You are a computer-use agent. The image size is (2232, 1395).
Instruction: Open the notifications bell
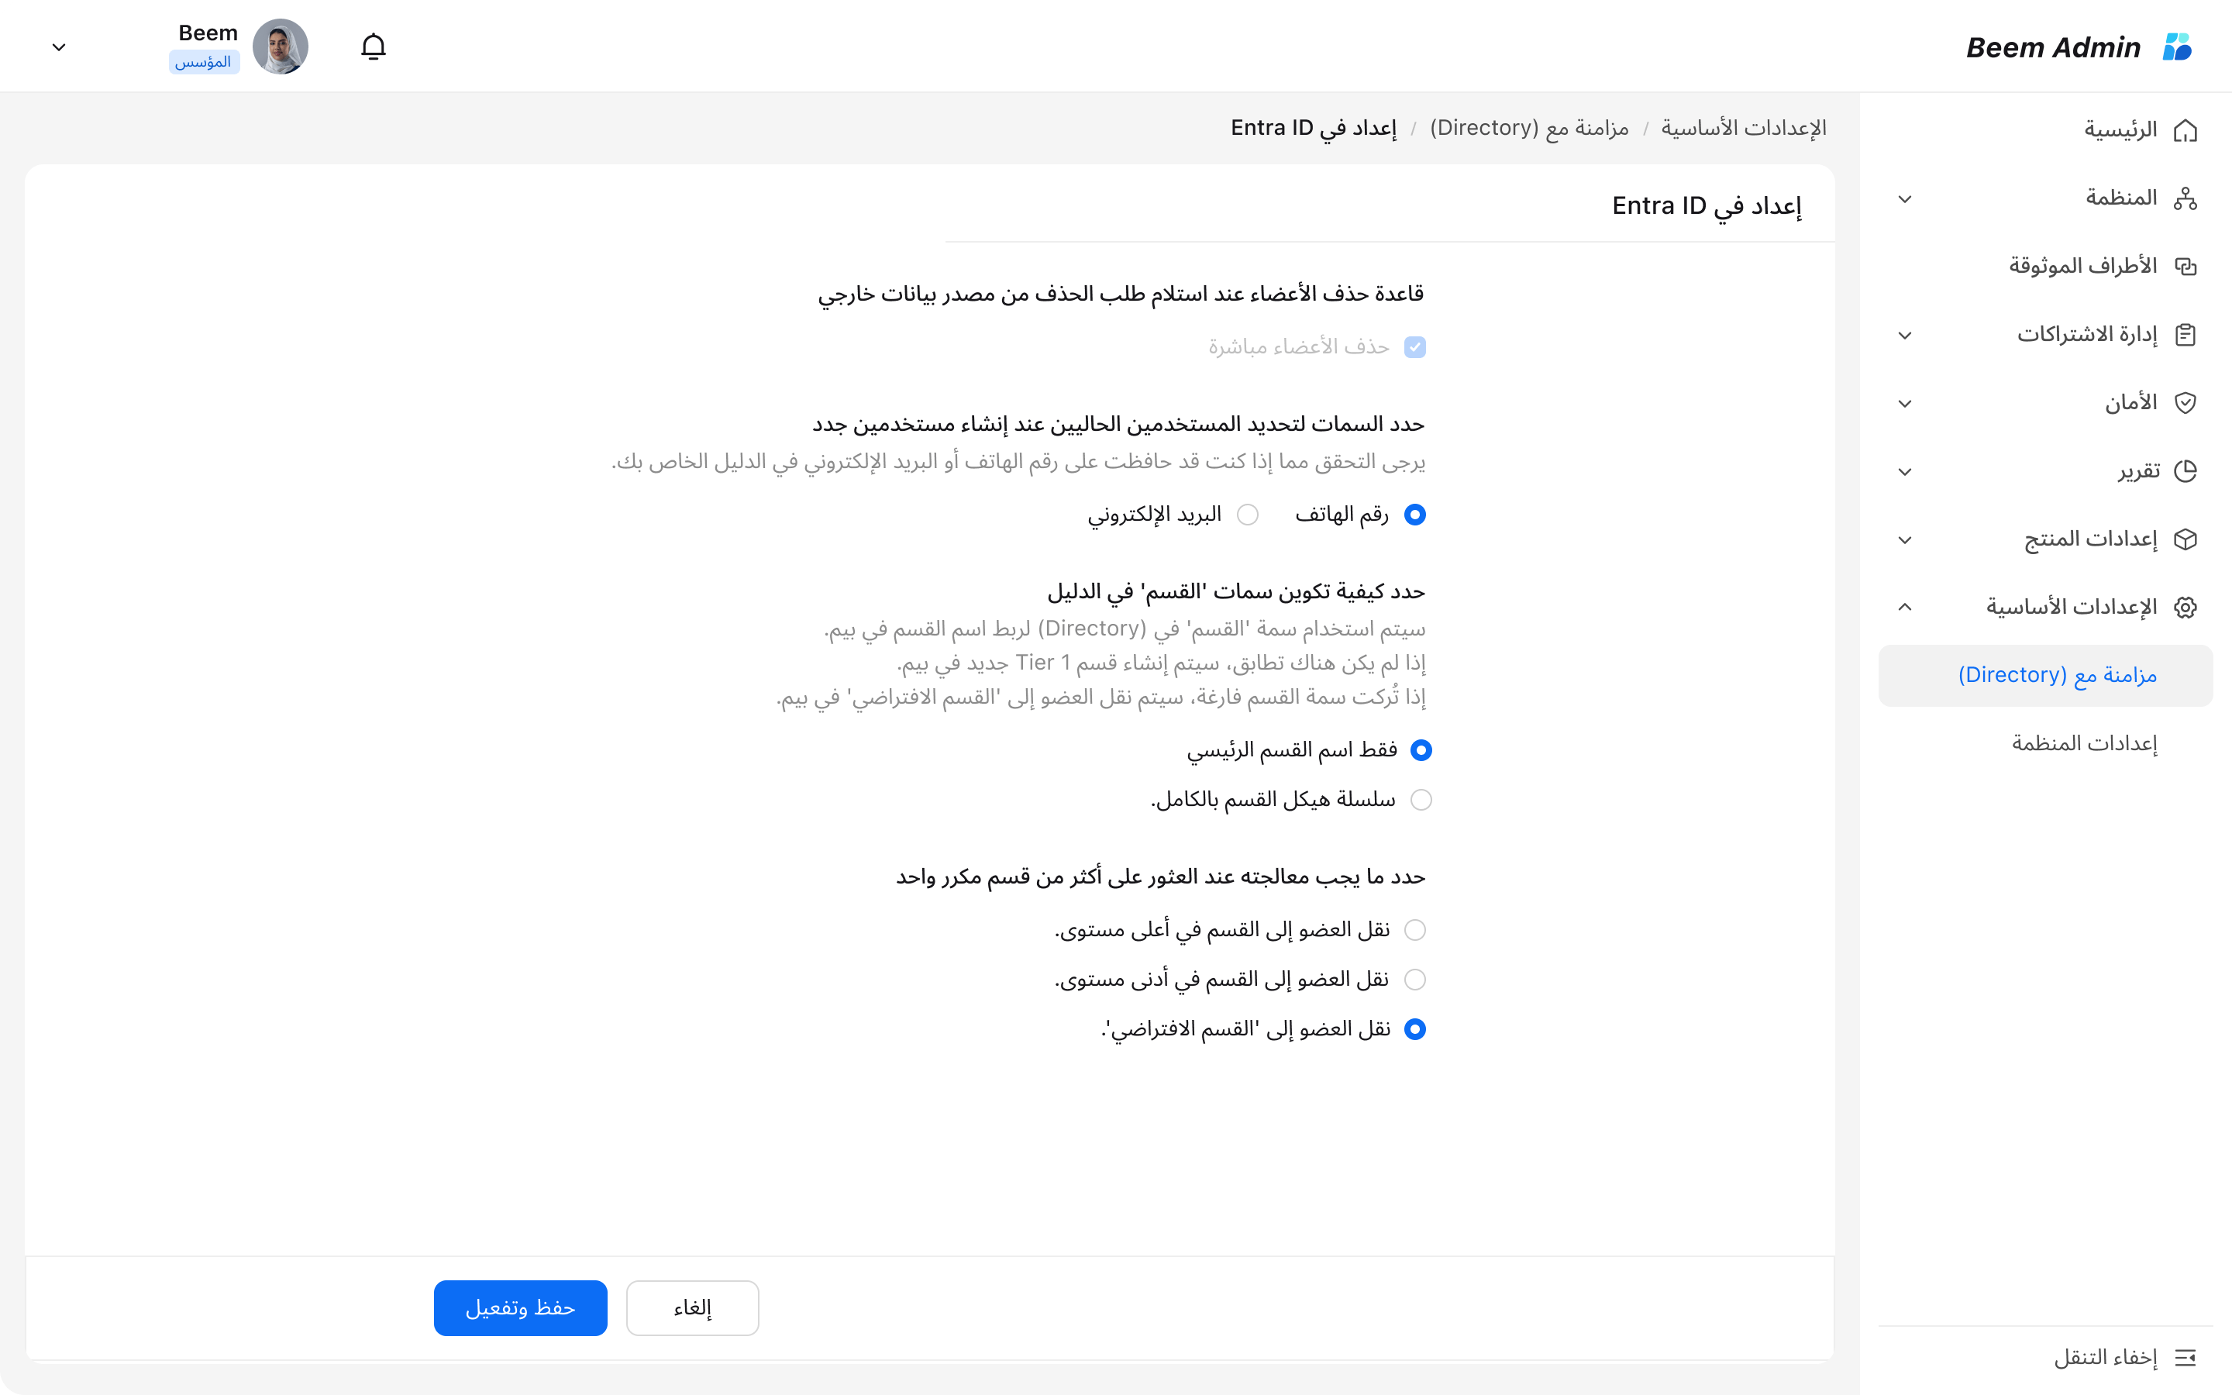click(x=373, y=46)
